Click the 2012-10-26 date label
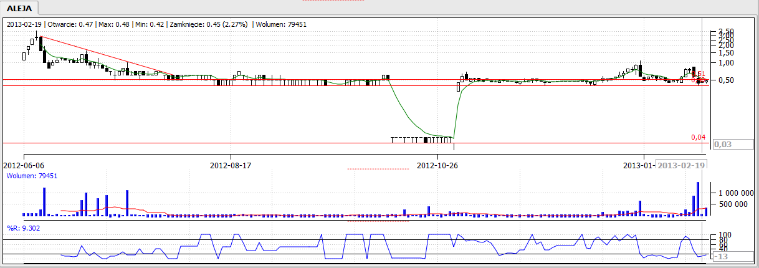This screenshot has width=759, height=268. pyautogui.click(x=437, y=165)
